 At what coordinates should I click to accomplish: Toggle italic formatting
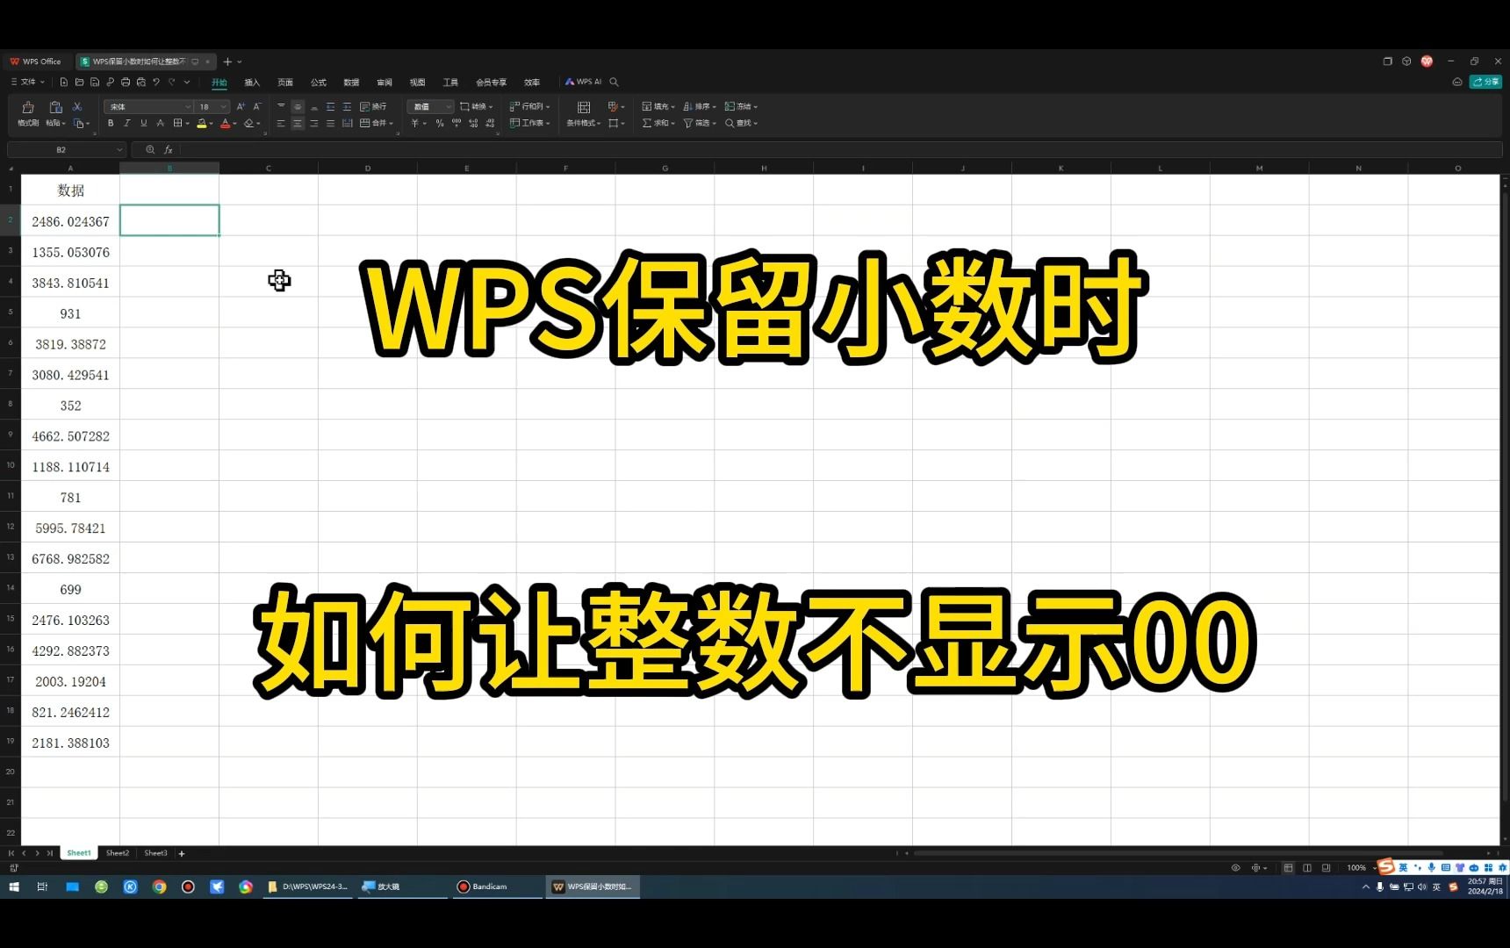127,123
